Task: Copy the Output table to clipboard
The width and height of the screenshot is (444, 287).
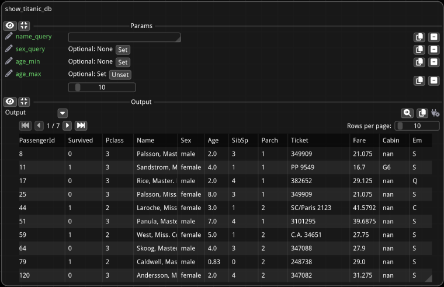Action: (422, 113)
